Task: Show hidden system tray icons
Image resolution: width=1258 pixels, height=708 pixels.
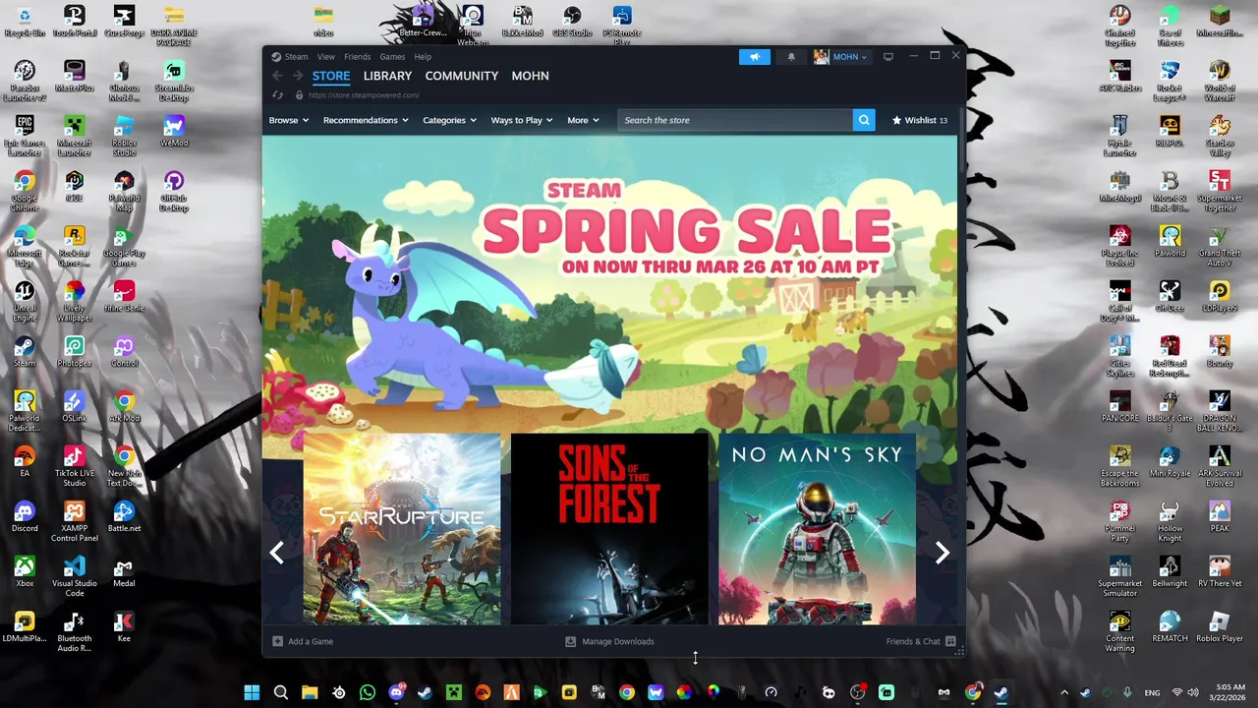Action: click(1063, 692)
